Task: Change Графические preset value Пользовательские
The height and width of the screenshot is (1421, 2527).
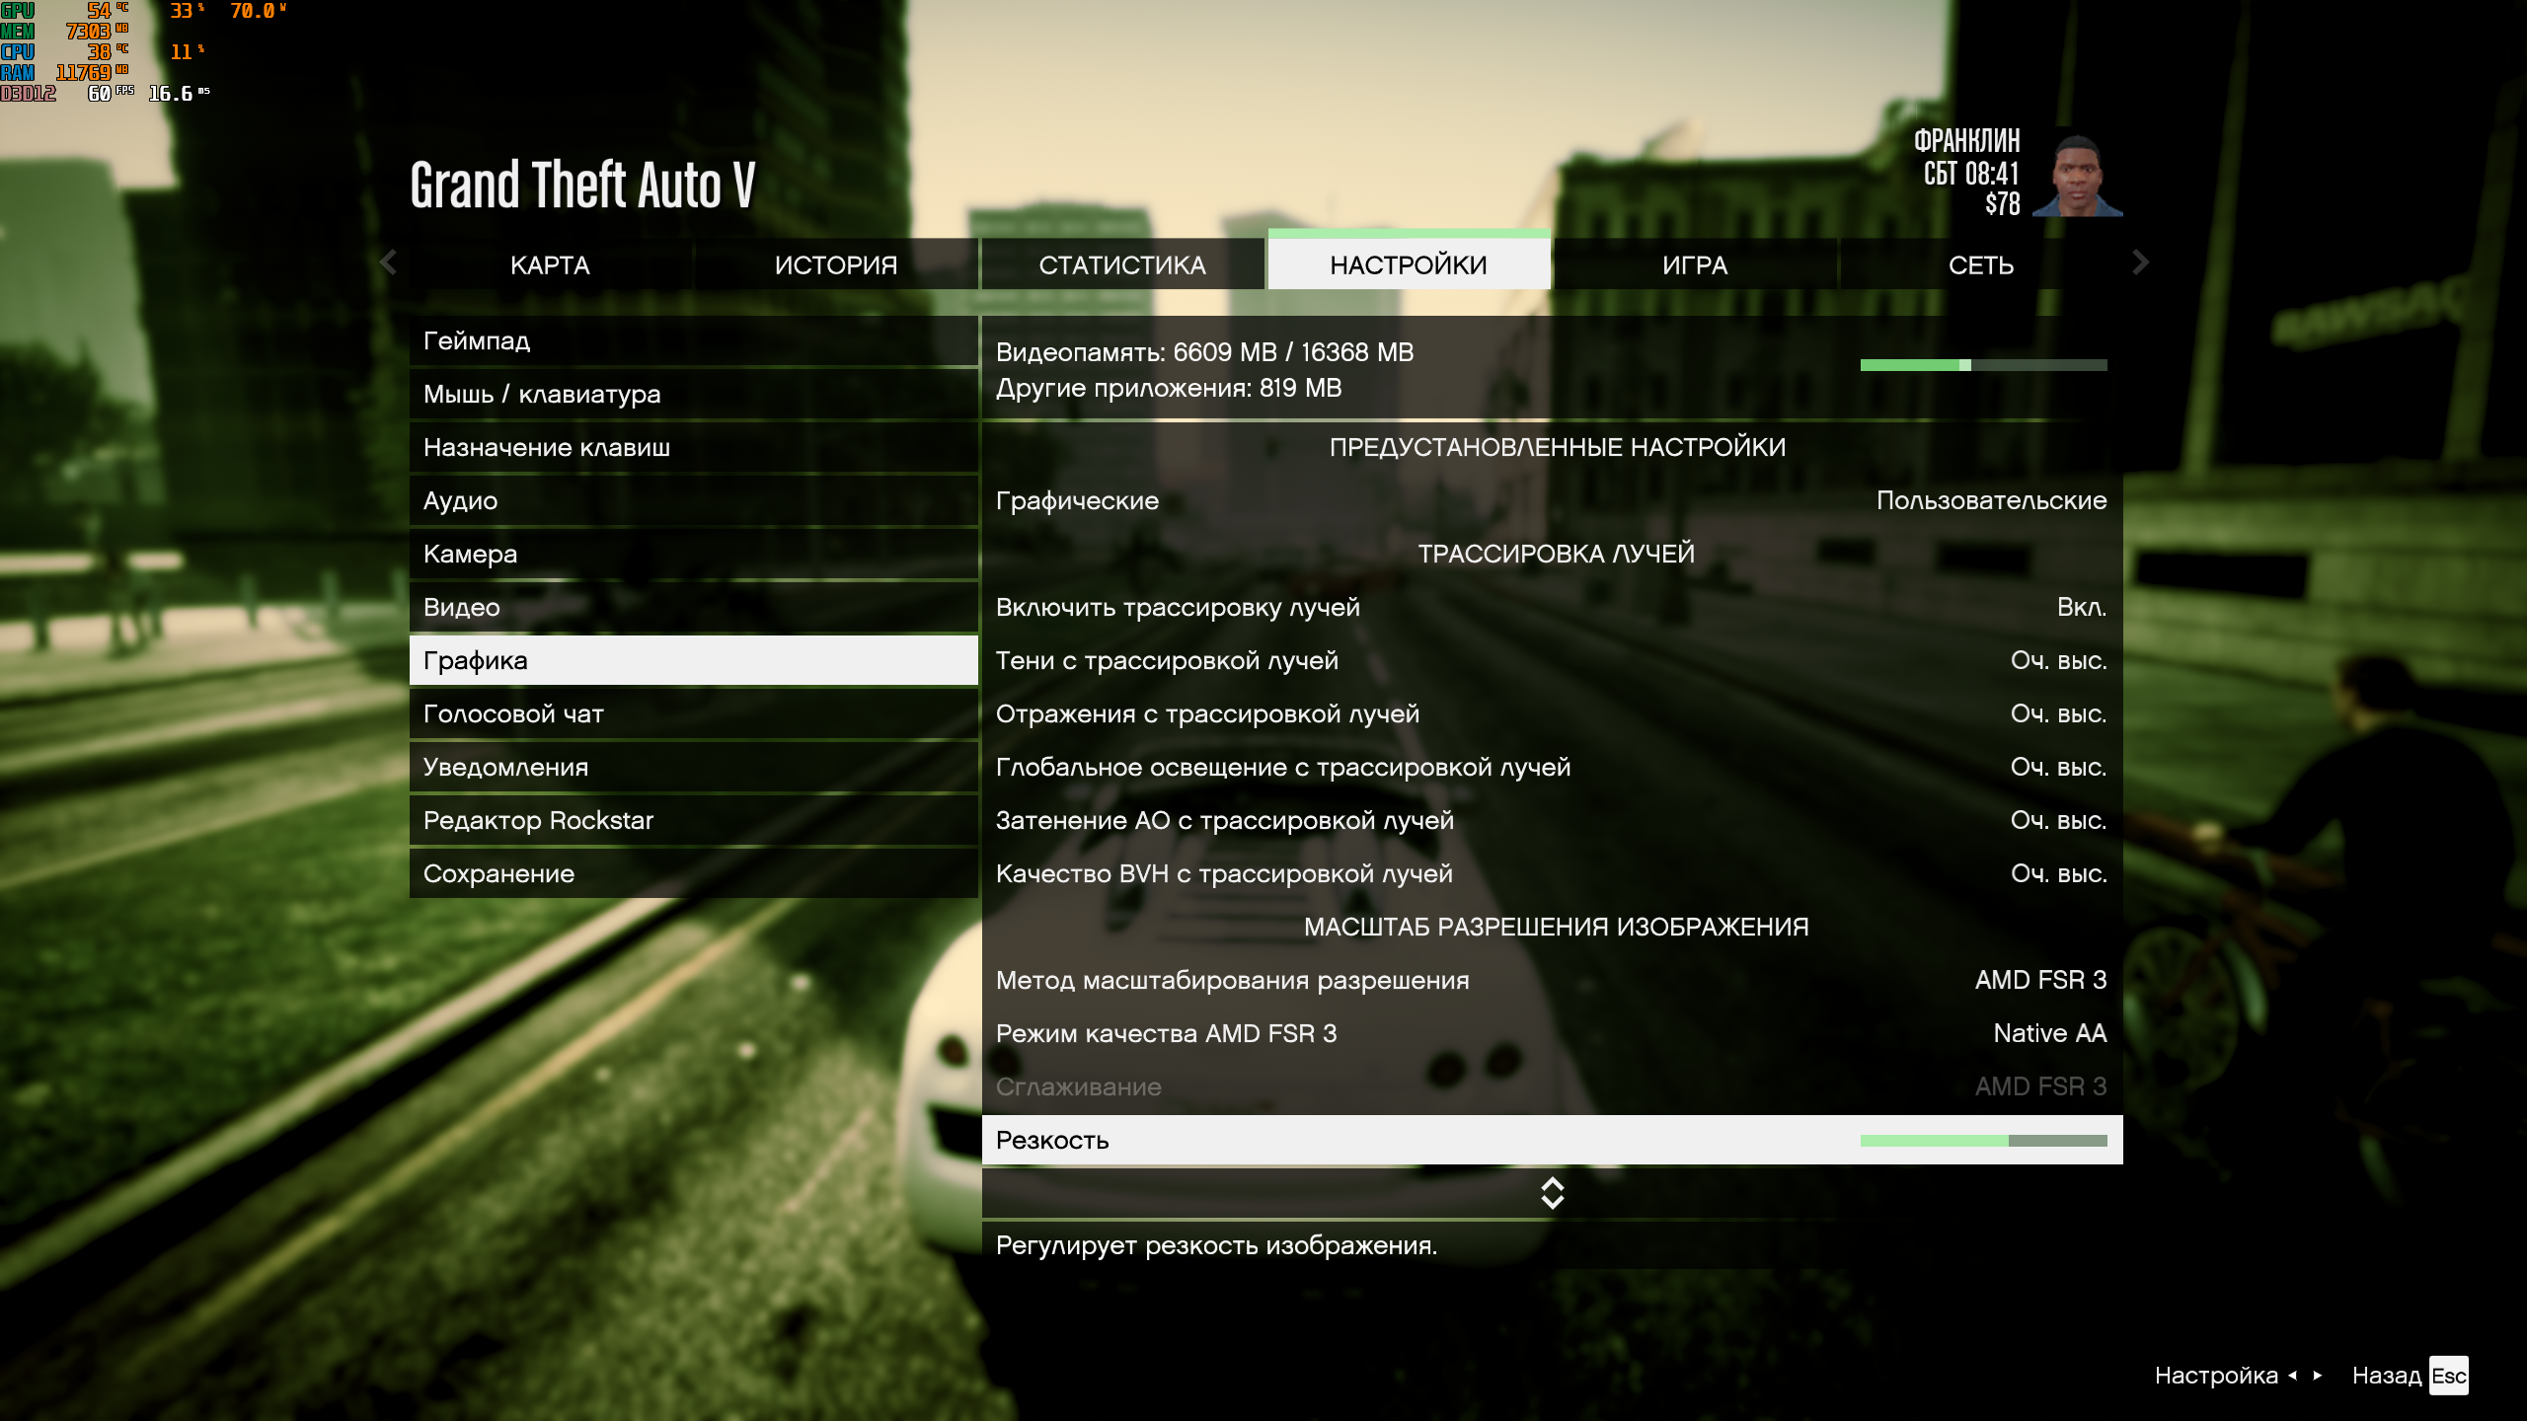Action: click(x=1991, y=500)
